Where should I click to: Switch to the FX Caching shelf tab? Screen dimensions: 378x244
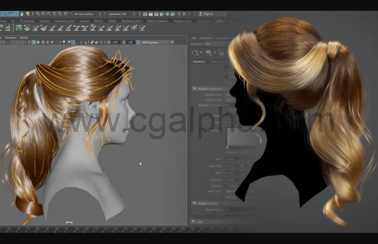[x=27, y=21]
